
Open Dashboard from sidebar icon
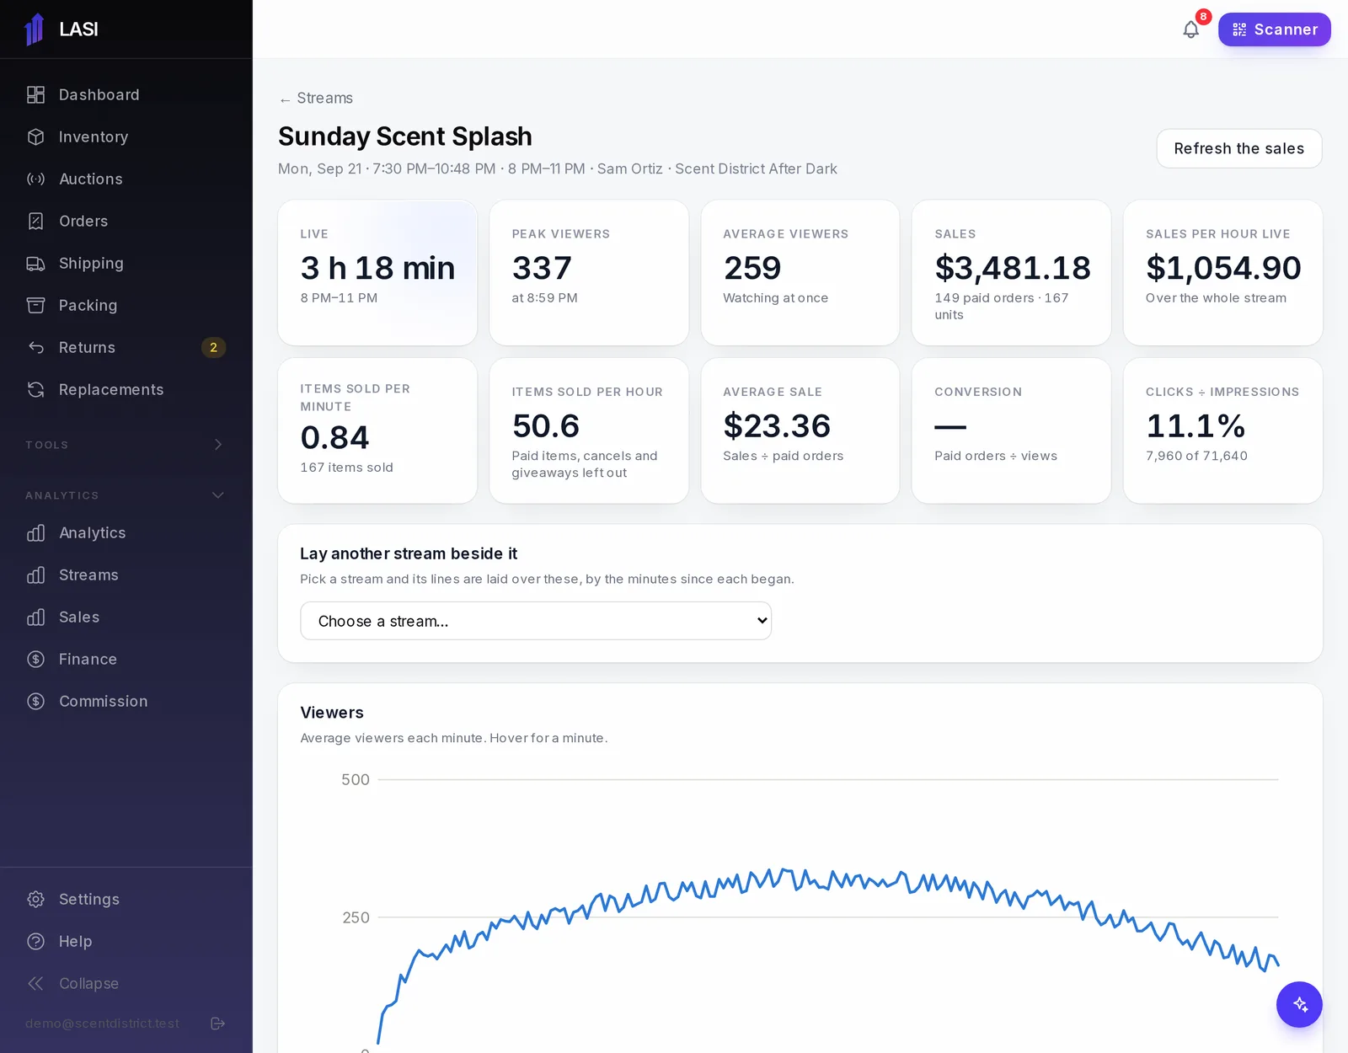tap(35, 95)
